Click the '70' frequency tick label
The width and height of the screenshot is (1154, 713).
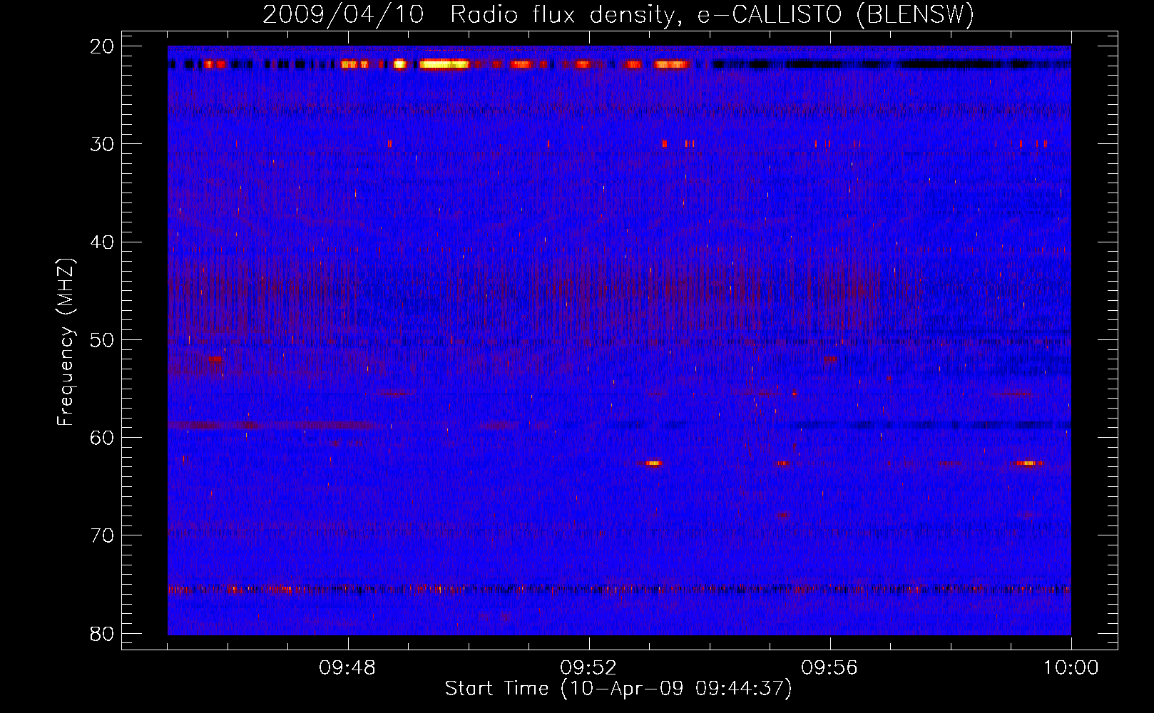coord(103,535)
